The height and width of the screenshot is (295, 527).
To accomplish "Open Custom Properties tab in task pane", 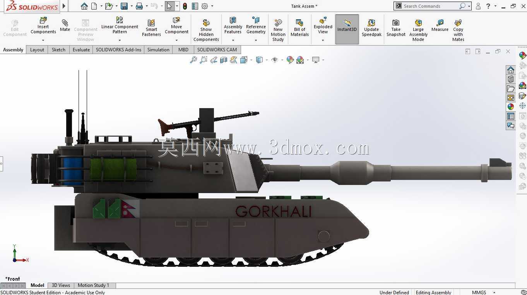I will tap(511, 116).
